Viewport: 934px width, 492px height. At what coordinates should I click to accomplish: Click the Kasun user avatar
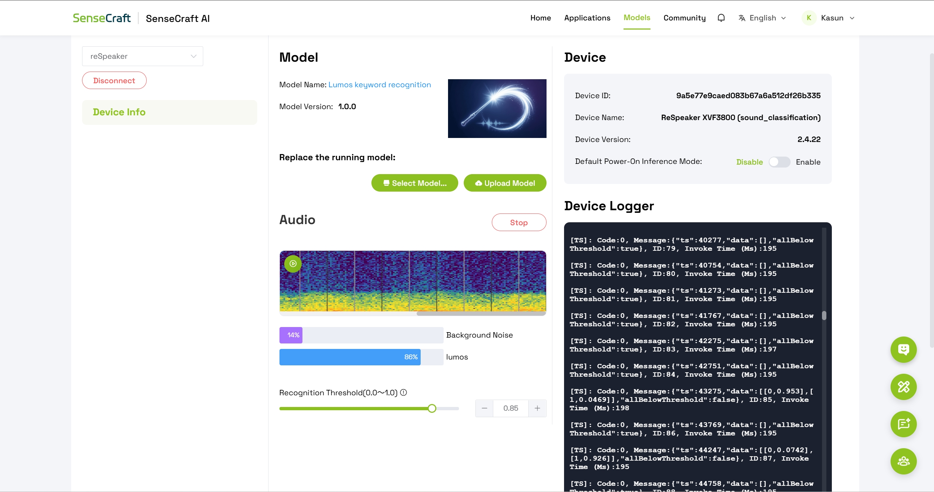(809, 18)
